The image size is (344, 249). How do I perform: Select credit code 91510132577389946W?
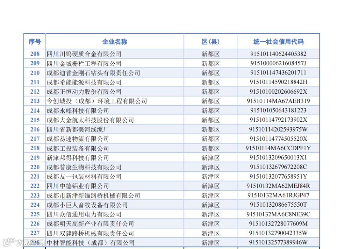[278, 242]
